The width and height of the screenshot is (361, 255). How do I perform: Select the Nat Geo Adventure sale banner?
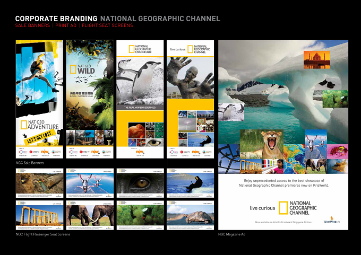click(x=39, y=99)
